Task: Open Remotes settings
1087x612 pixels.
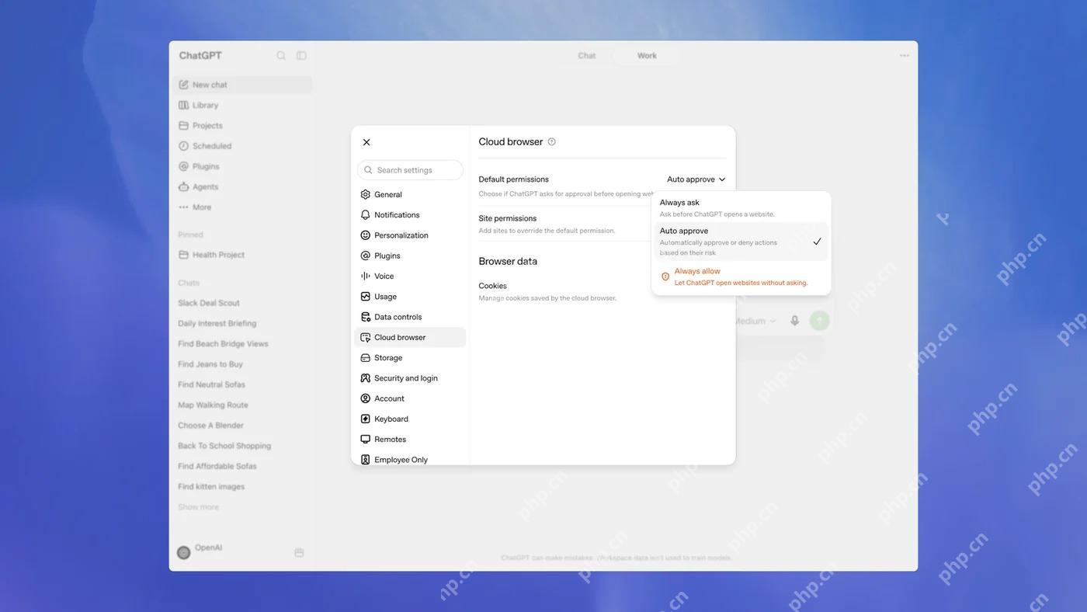Action: (x=410, y=440)
